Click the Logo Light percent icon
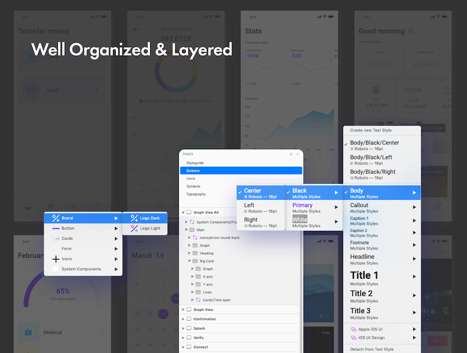The height and width of the screenshot is (353, 467). (x=134, y=228)
